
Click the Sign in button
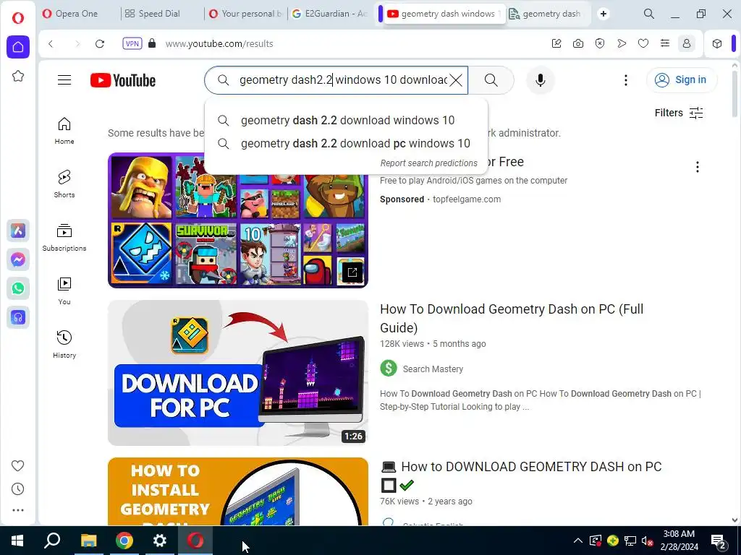[681, 80]
